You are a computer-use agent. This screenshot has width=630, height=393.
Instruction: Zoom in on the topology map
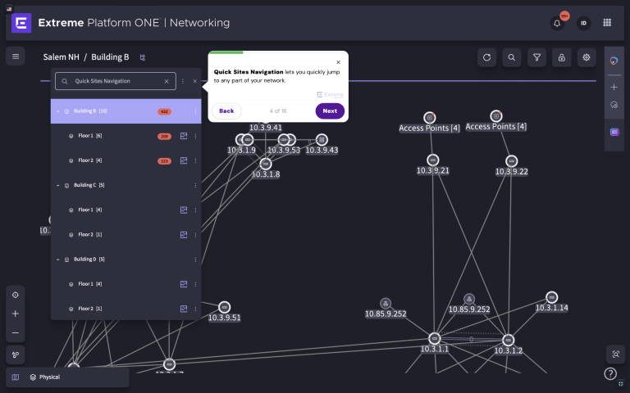coord(16,314)
